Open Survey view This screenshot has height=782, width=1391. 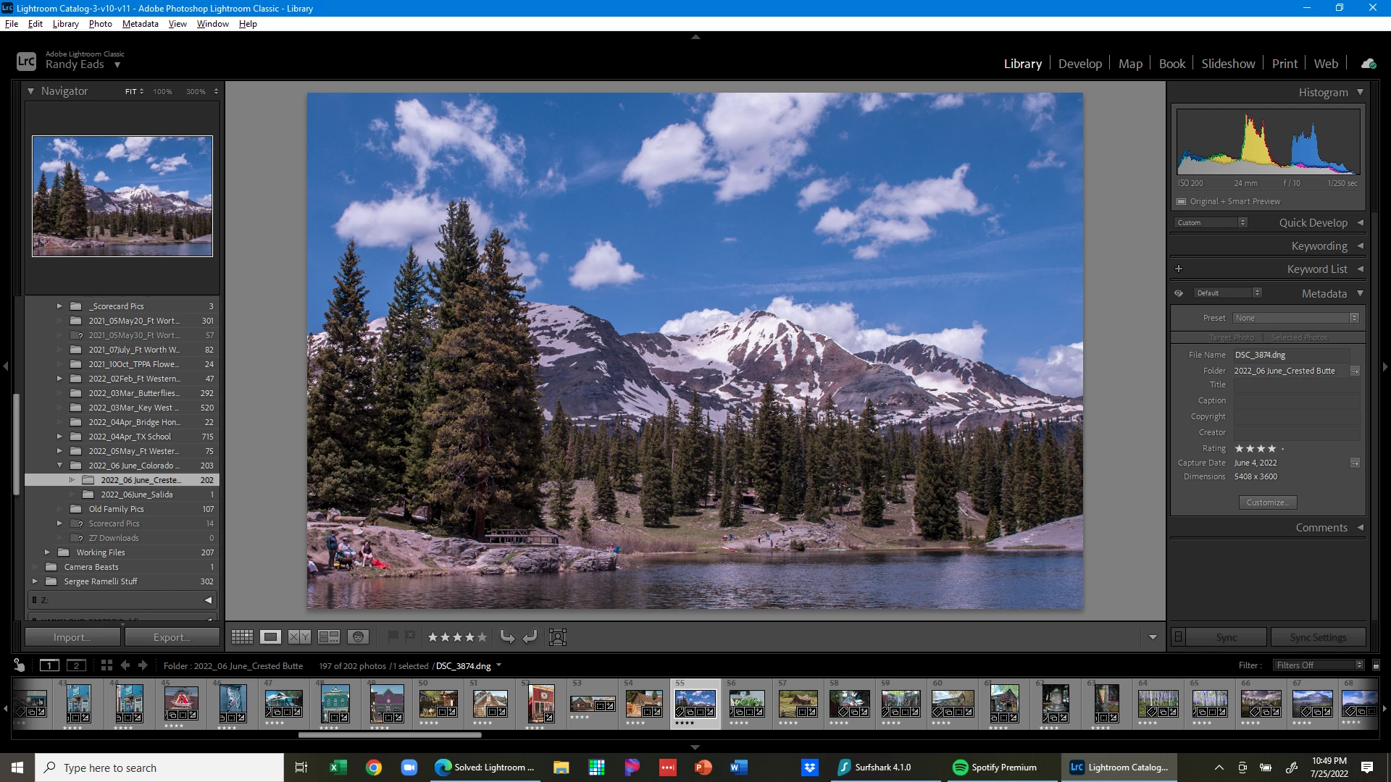(x=329, y=637)
